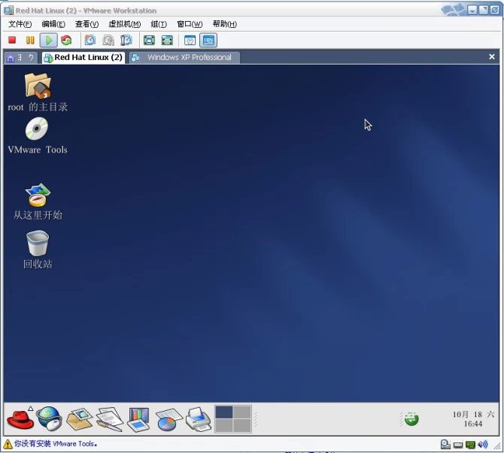Open the root 的主目录 home folder icon
Viewport: 504px width, 453px height.
pyautogui.click(x=38, y=86)
